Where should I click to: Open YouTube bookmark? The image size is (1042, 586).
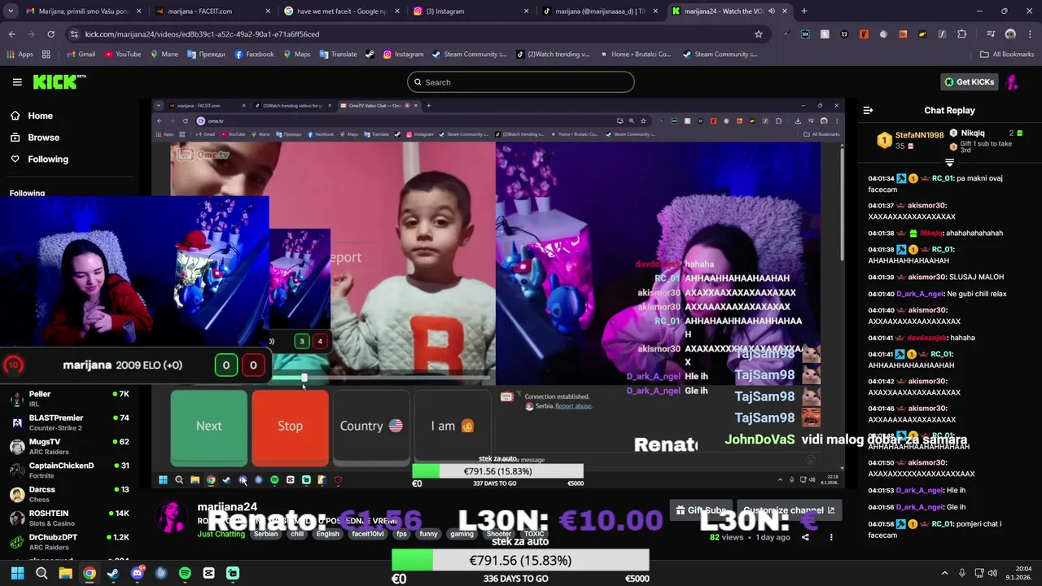[x=122, y=55]
